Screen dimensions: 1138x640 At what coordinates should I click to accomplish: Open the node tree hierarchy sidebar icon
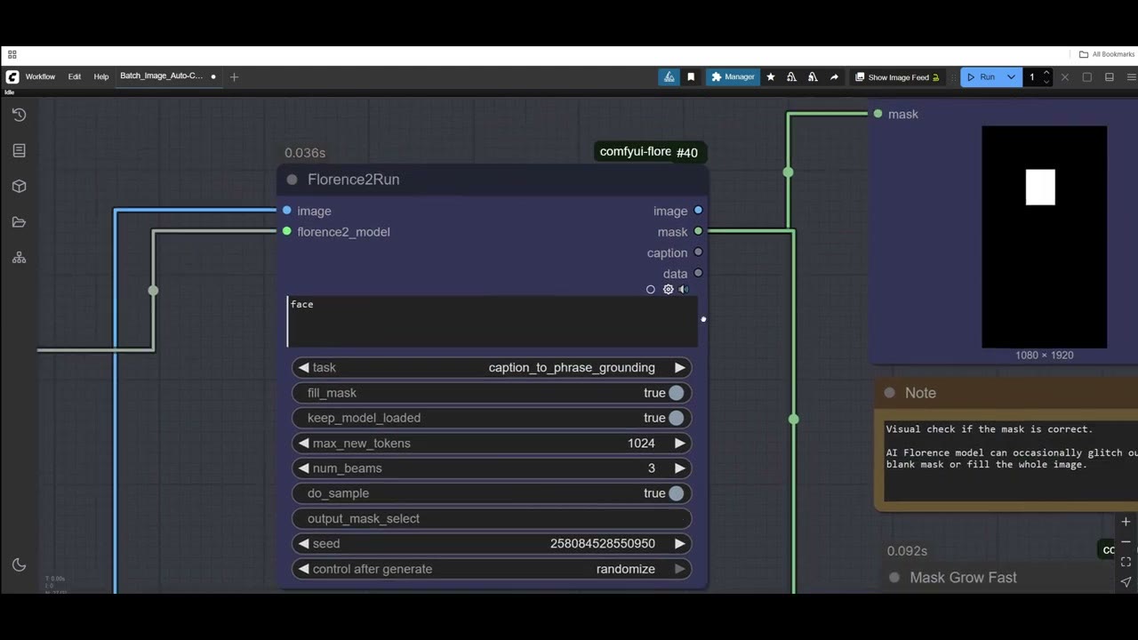click(19, 258)
